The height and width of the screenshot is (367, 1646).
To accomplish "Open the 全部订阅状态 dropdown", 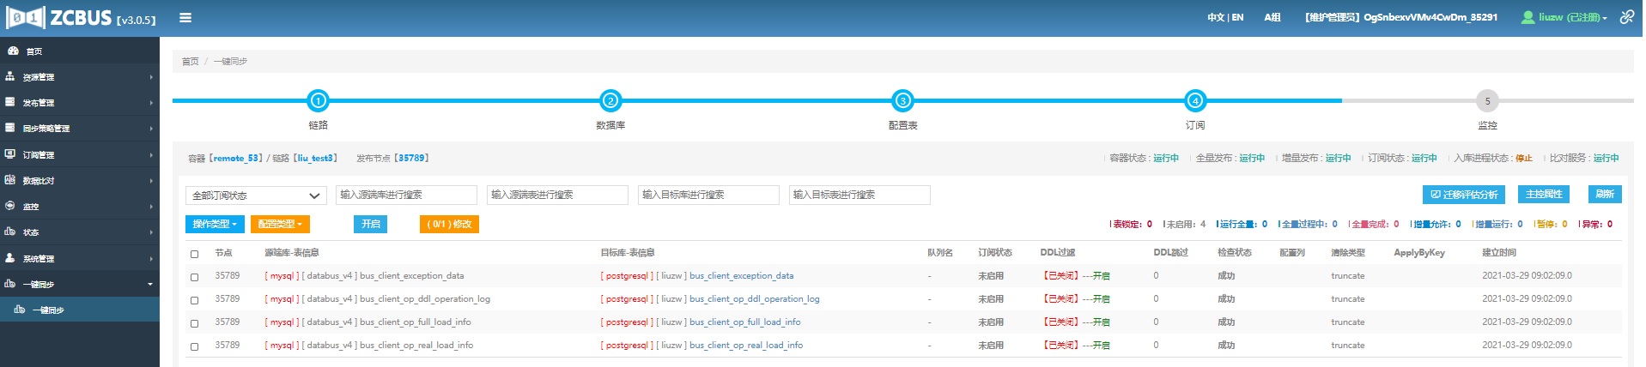I will coord(256,196).
